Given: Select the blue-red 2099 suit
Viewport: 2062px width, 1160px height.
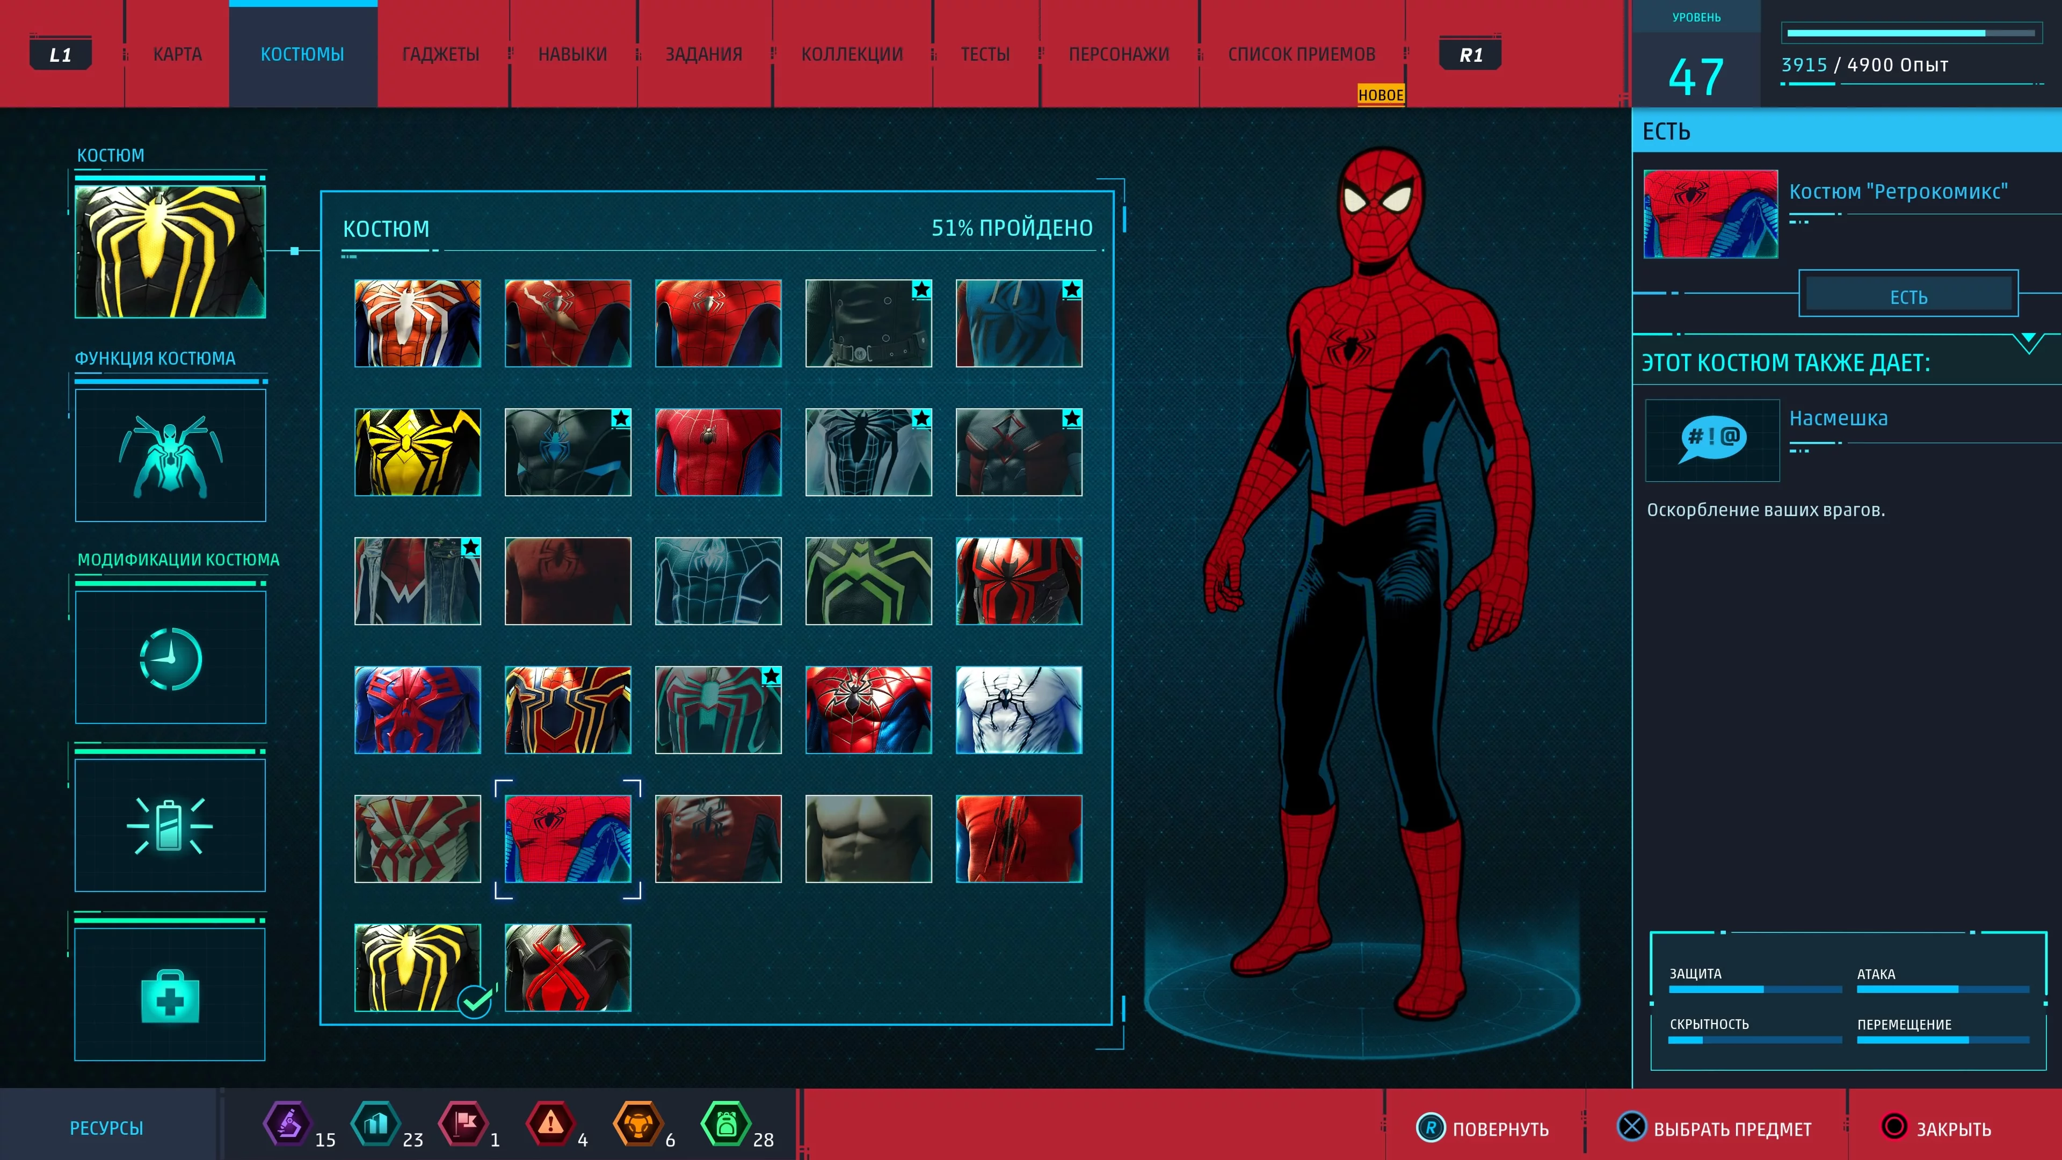Looking at the screenshot, I should click(x=418, y=710).
